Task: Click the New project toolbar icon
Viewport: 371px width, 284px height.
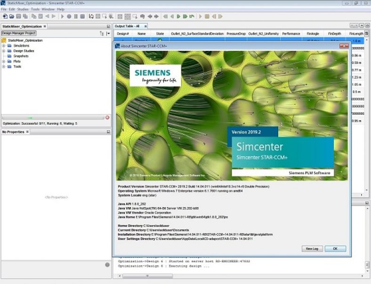Action: coord(5,17)
